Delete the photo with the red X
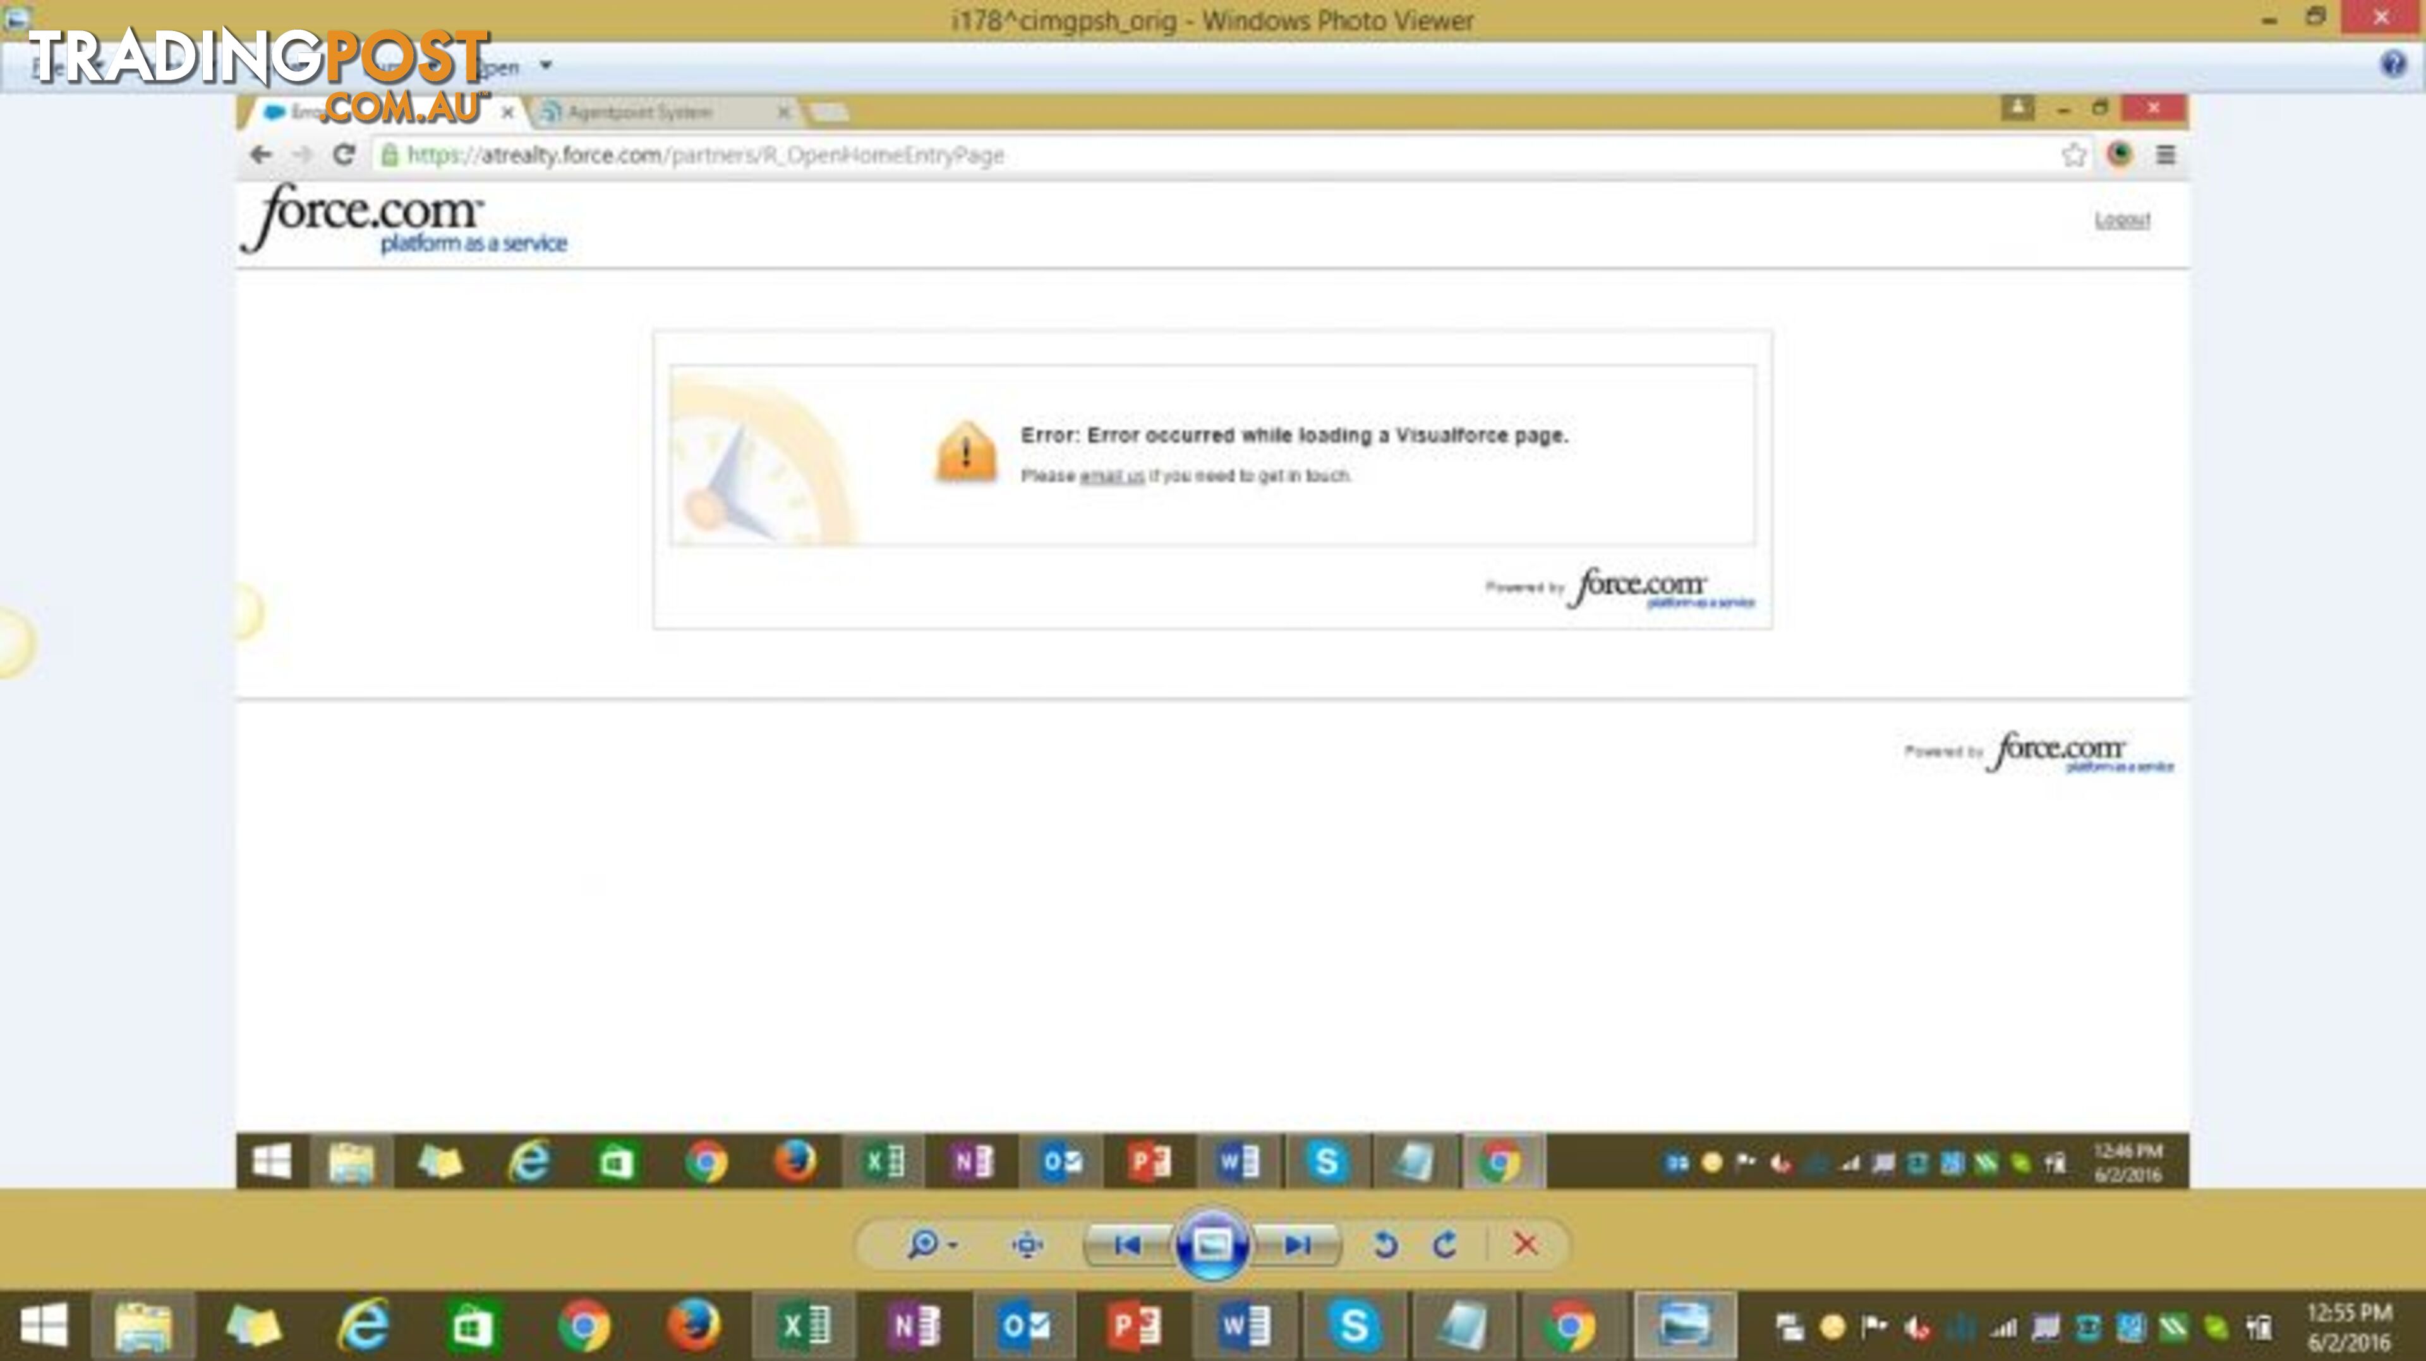Image resolution: width=2426 pixels, height=1361 pixels. (1526, 1244)
